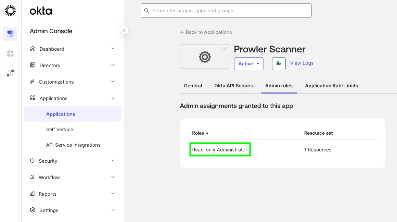Open the Admin Console toggle icon in rail
This screenshot has height=222, width=397.
10,34
